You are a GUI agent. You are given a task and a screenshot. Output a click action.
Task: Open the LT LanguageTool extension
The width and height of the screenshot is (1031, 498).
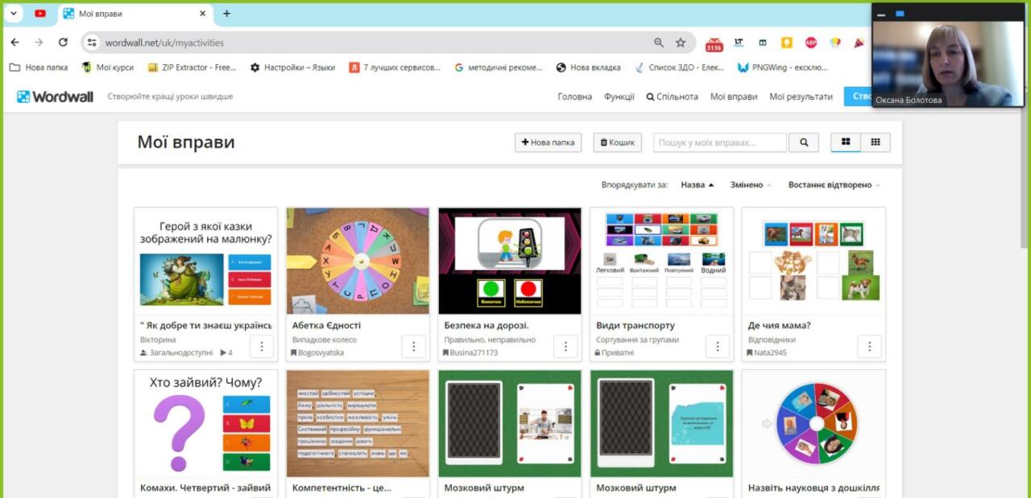pos(738,43)
